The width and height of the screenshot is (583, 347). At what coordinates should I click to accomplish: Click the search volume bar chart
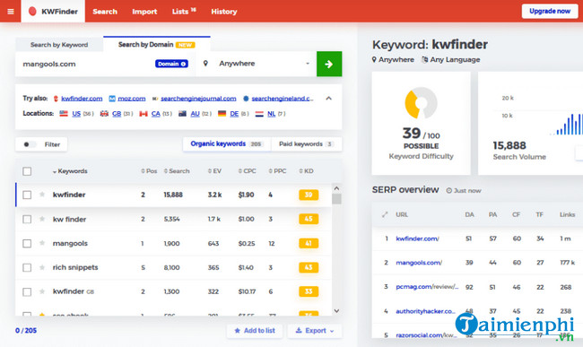tap(565, 124)
